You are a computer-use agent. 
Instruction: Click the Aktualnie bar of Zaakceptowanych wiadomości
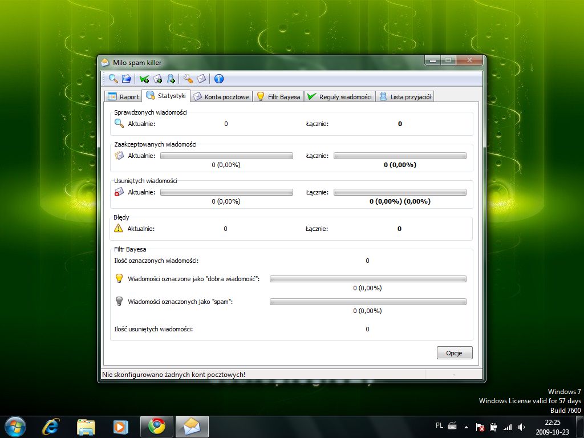(226, 156)
